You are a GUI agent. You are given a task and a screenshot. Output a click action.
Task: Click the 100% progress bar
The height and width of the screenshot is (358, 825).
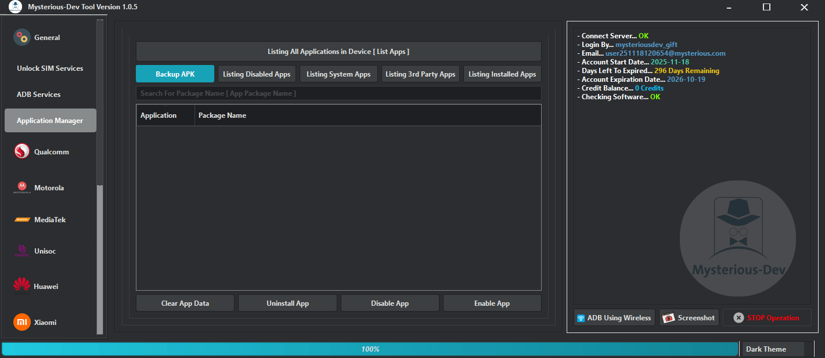(x=370, y=349)
